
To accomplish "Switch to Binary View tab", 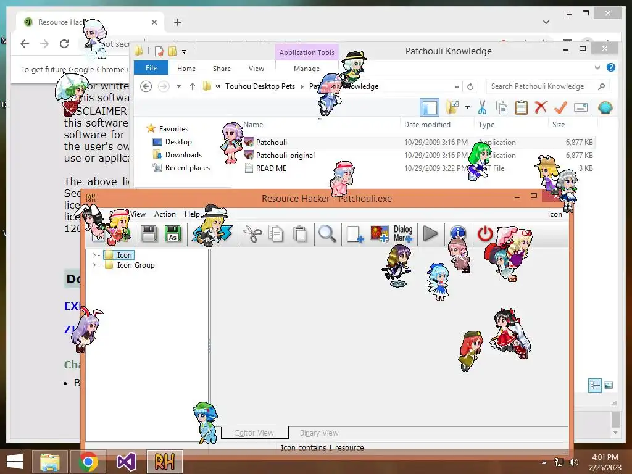I will (319, 433).
